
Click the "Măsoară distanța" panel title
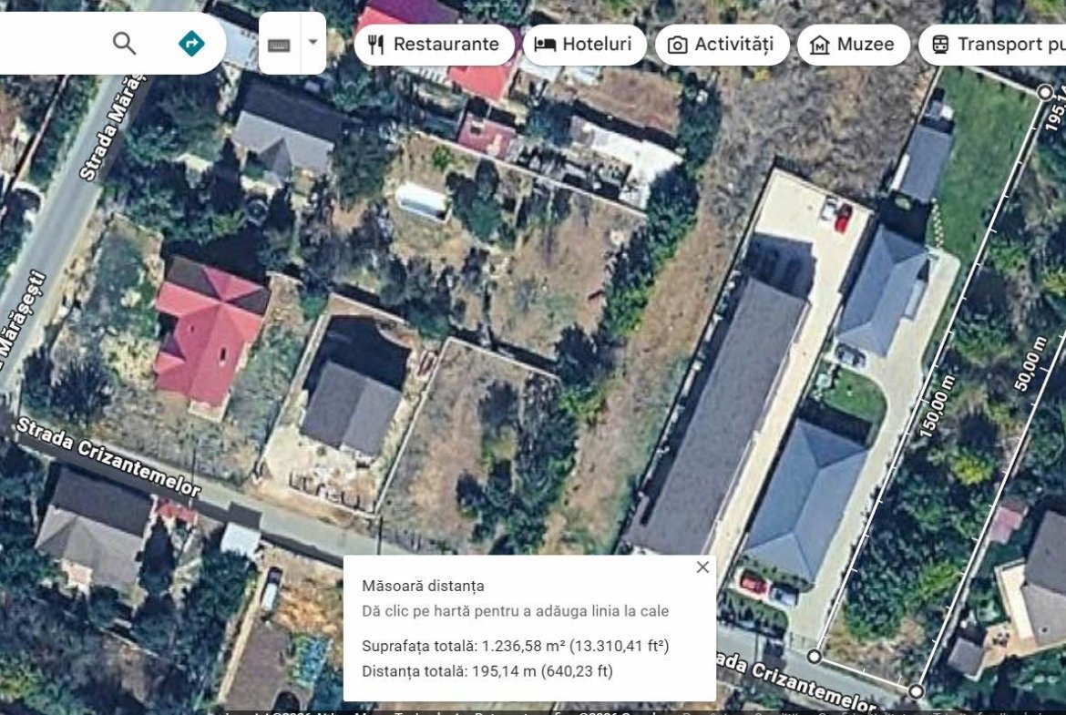[423, 586]
